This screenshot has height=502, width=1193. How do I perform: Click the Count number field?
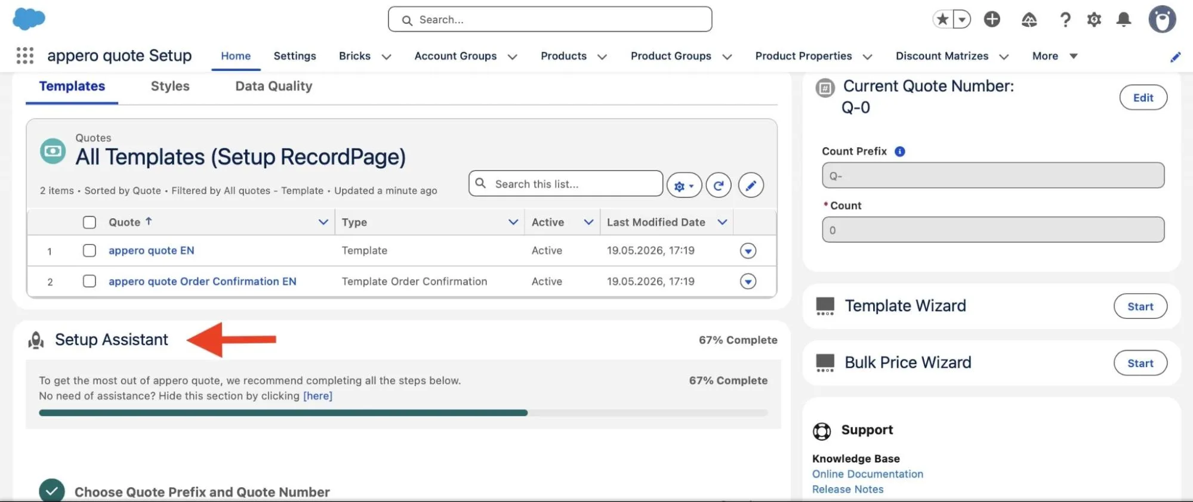point(992,230)
